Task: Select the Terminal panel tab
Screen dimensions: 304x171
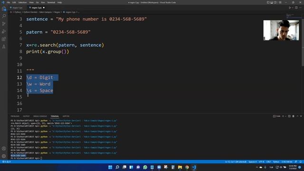Action: 55,116
